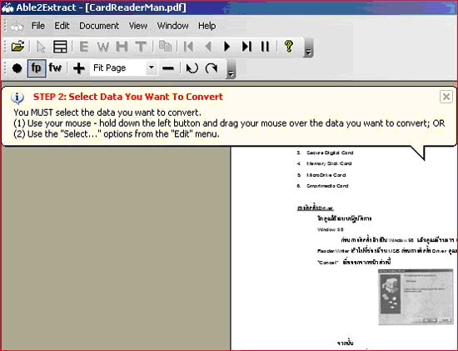Convert to Excel with the E icon
Viewport: 458px width, 351px height.
click(84, 47)
